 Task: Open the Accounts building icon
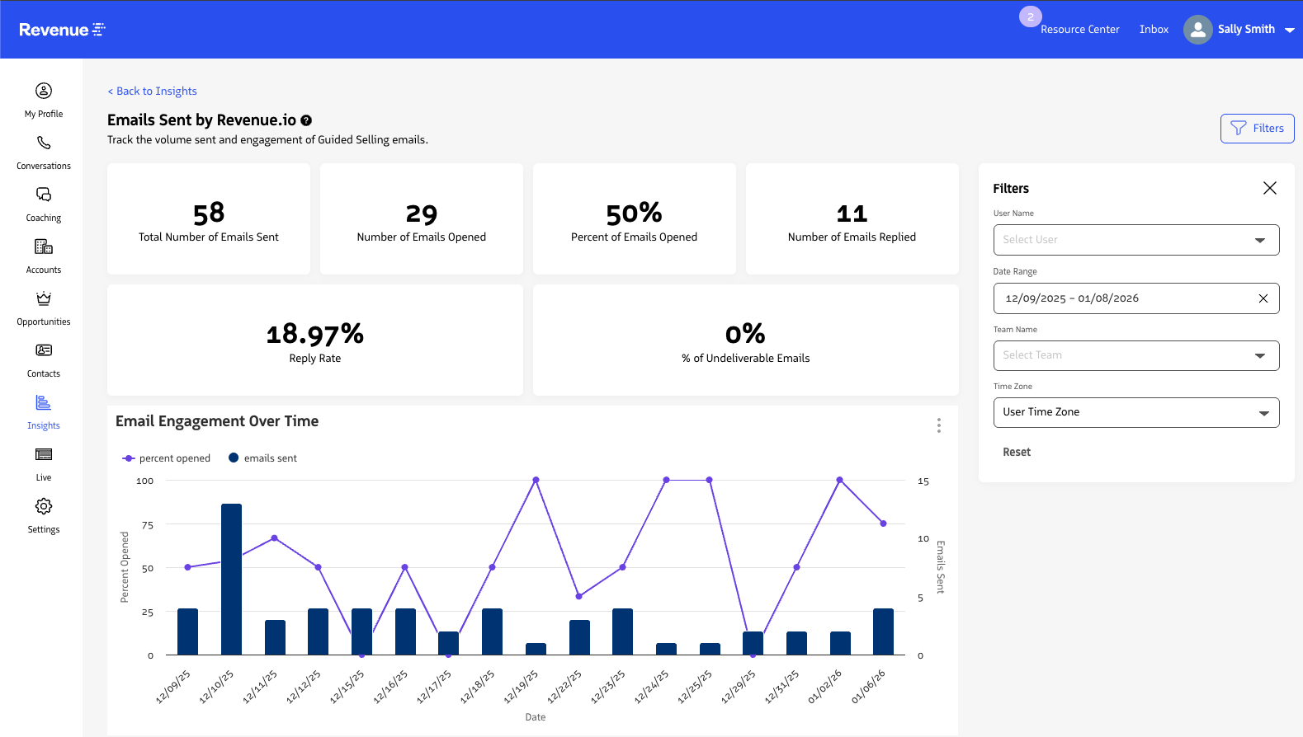pyautogui.click(x=44, y=247)
